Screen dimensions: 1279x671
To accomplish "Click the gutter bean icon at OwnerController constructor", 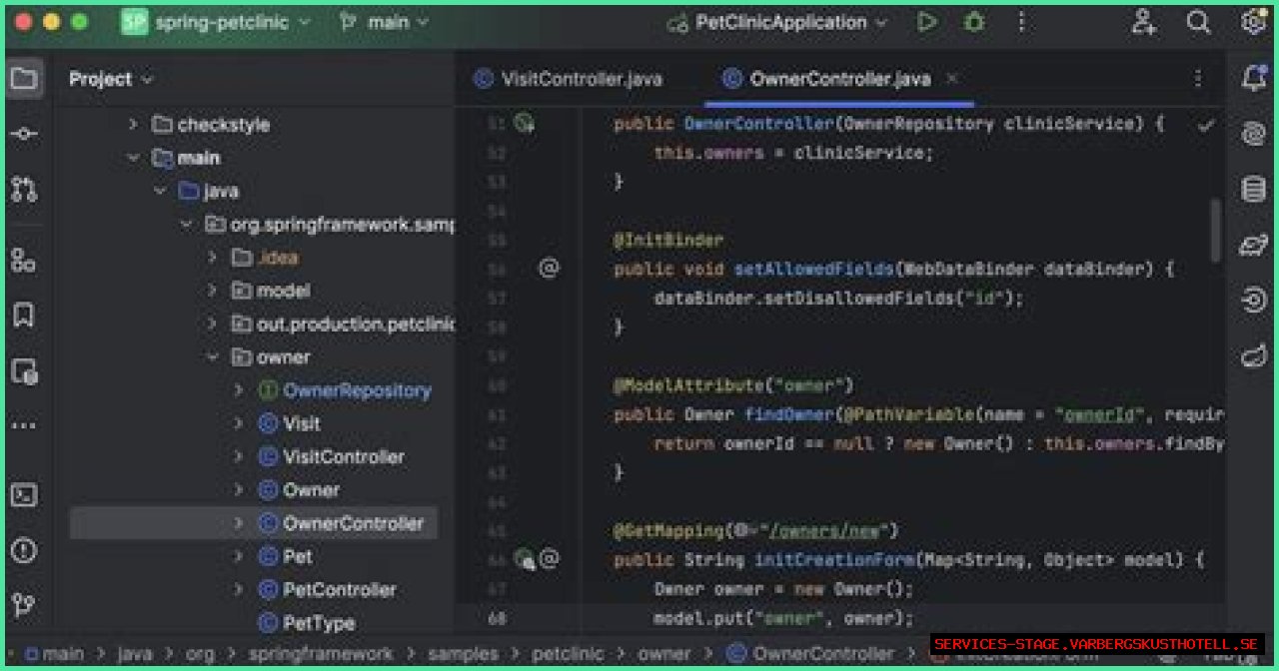I will 525,124.
